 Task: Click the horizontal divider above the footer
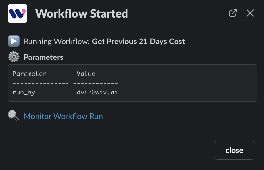click(132, 130)
